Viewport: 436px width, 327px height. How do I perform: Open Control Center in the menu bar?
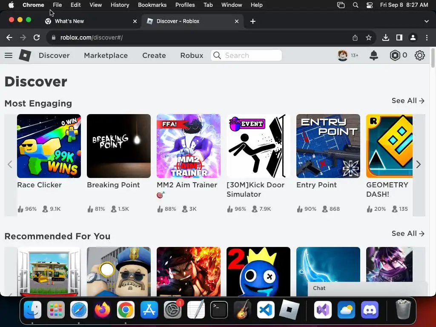pyautogui.click(x=369, y=5)
